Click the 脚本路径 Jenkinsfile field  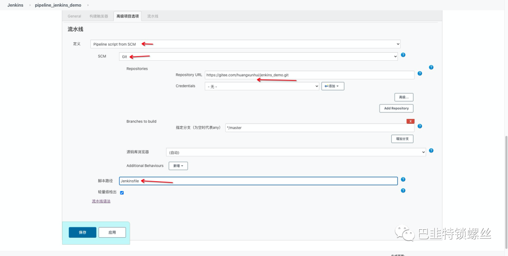[258, 181]
